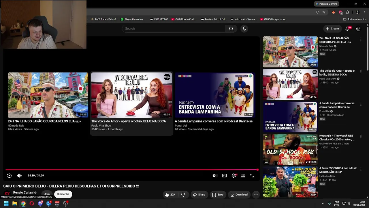This screenshot has width=369, height=208.
Task: Open YouTube notifications bell
Action: pyautogui.click(x=348, y=29)
